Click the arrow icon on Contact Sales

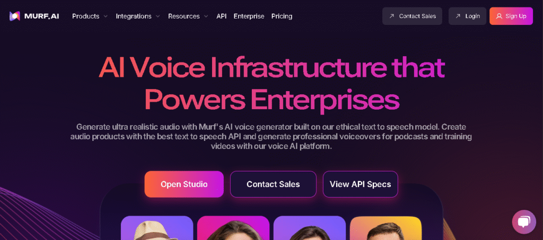[x=392, y=16]
